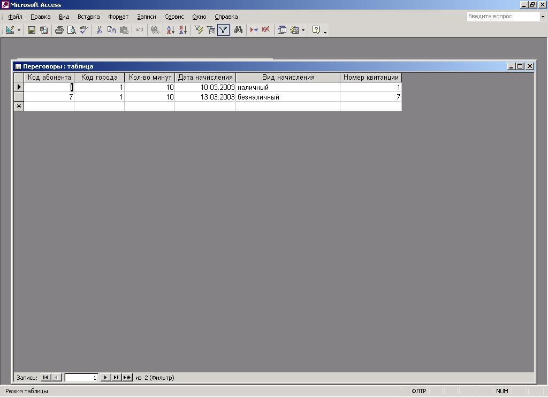Select the first record's row selector
548x398 pixels.
click(19, 87)
